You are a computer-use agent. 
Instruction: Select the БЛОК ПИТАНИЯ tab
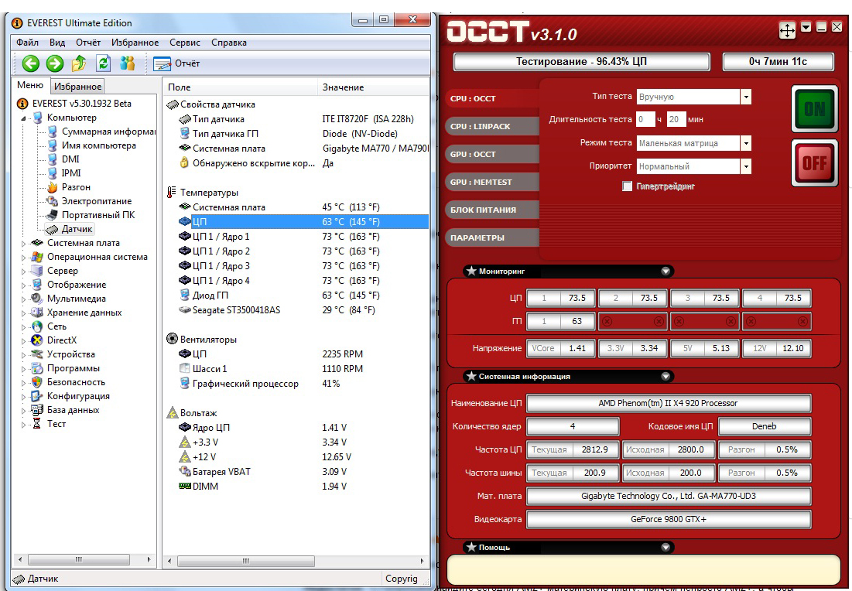(x=491, y=210)
